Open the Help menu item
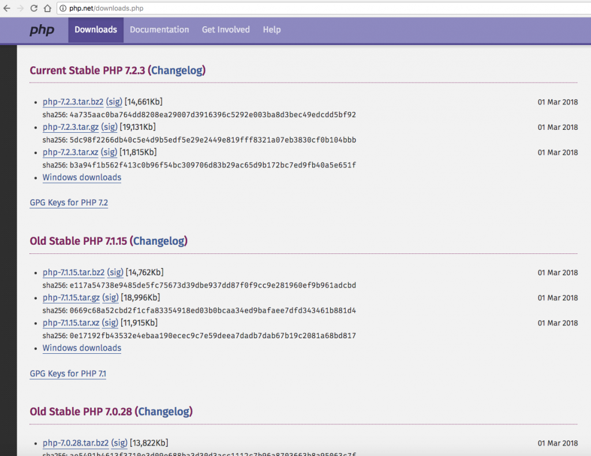The image size is (591, 456). tap(272, 30)
